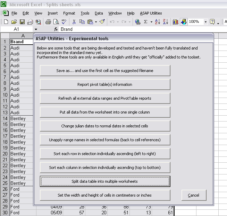Click the Open folder icon
This screenshot has height=216, width=227.
tap(14, 22)
